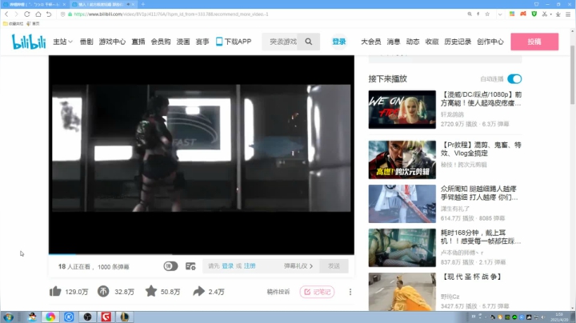
Task: Click 下载APP link
Action: point(234,42)
